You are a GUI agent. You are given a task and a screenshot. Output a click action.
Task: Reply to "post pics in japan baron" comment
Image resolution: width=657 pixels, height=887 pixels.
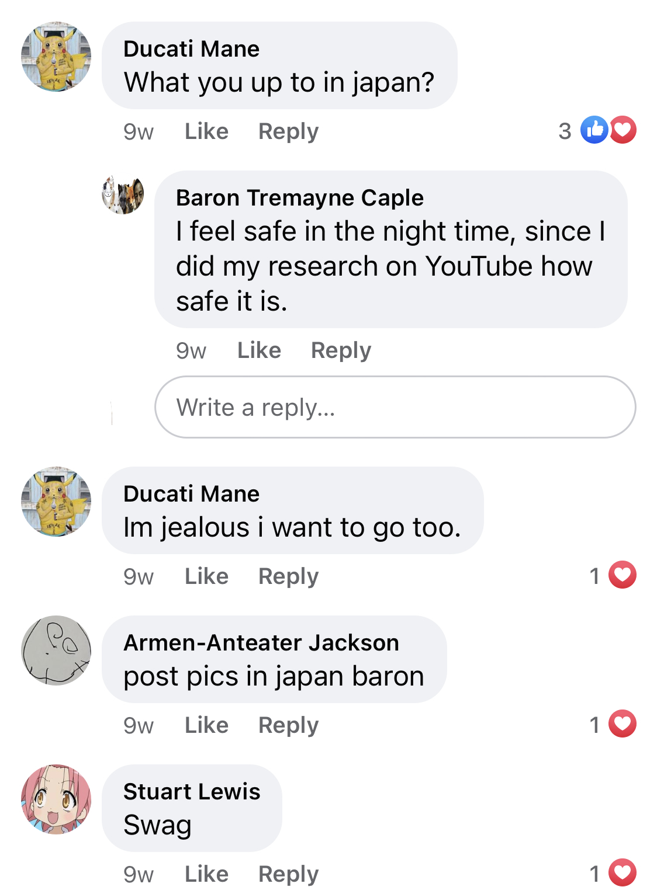point(288,725)
